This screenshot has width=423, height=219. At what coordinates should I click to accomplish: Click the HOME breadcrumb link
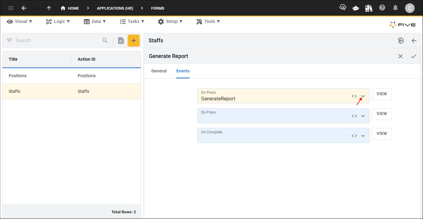70,8
